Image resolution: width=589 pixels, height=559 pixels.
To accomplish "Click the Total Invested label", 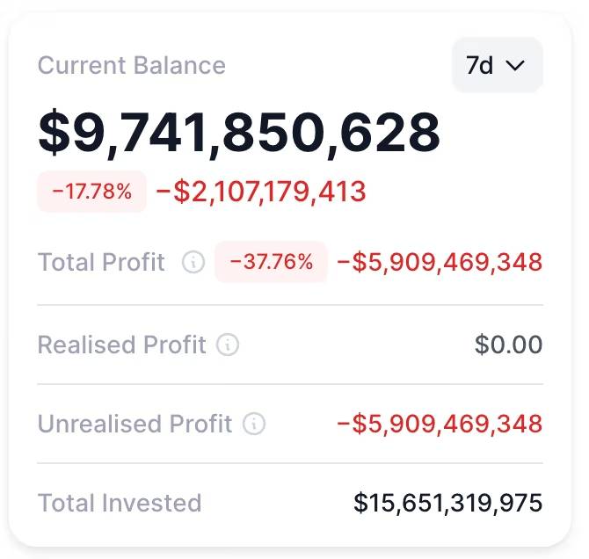I will coord(120,503).
